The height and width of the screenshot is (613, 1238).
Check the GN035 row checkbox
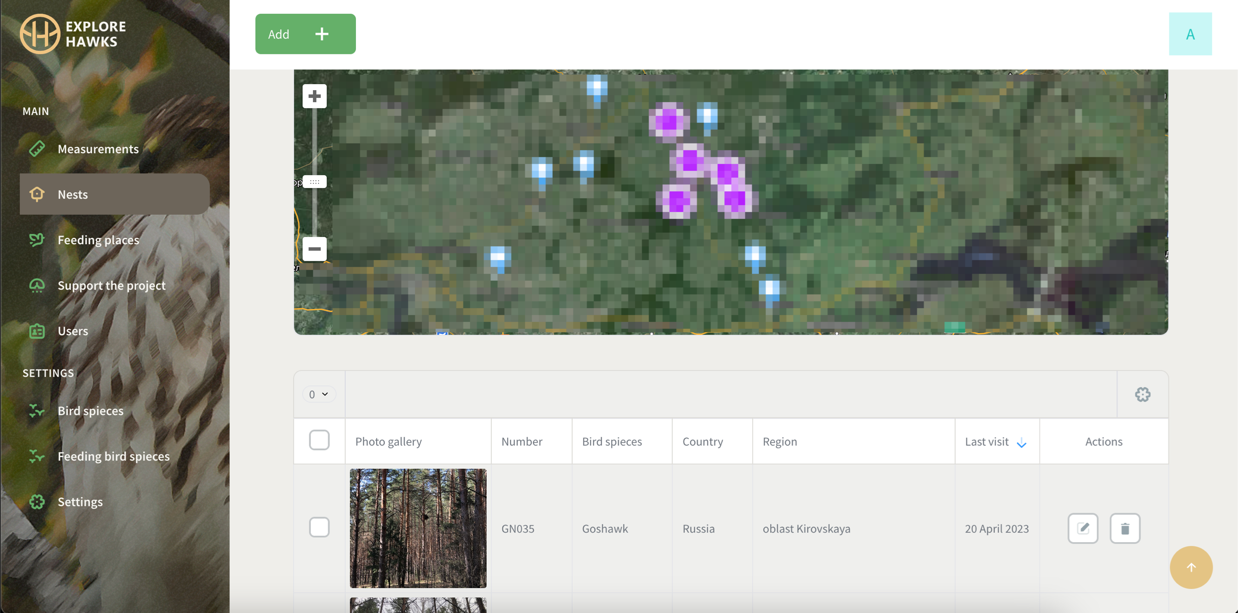pos(319,527)
